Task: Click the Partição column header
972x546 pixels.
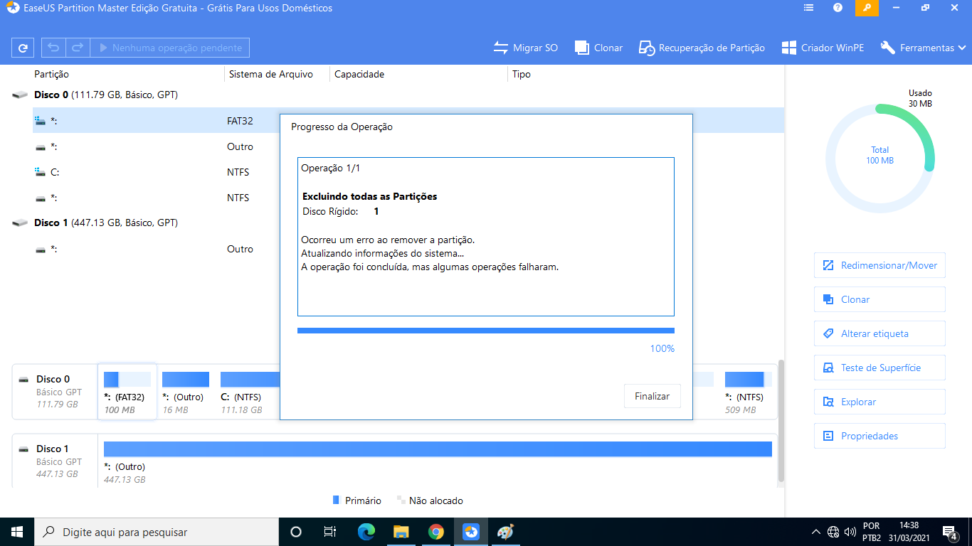Action: pos(51,74)
